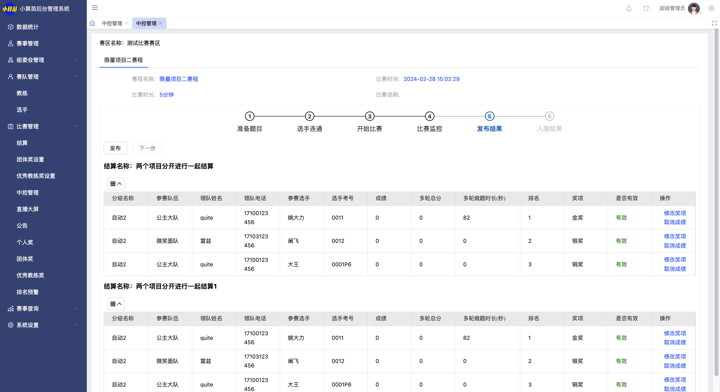Open the 结算 submenu item

(43, 143)
